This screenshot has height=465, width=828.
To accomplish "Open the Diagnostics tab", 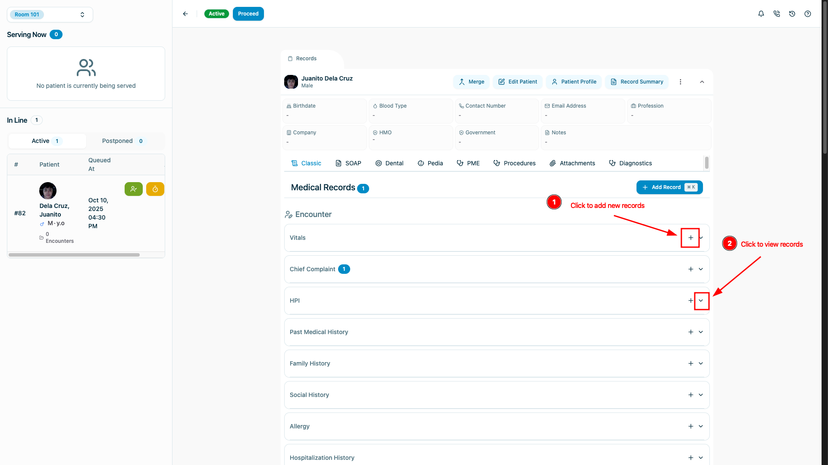I will coord(630,163).
